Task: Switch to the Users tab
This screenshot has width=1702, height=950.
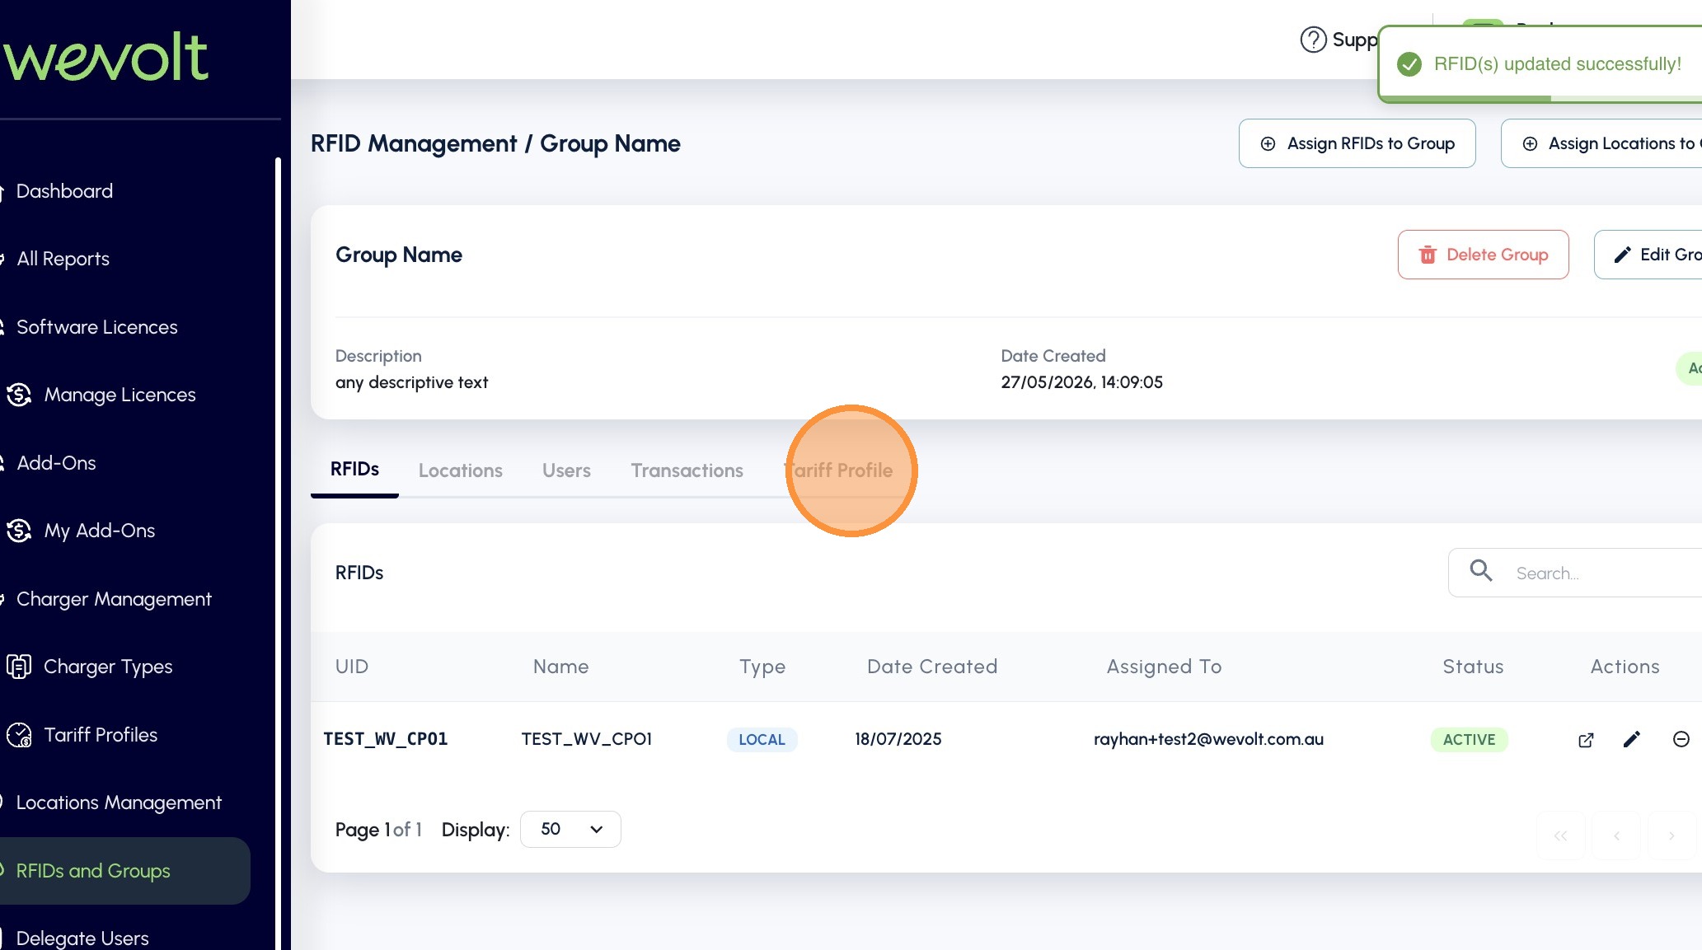Action: tap(566, 470)
